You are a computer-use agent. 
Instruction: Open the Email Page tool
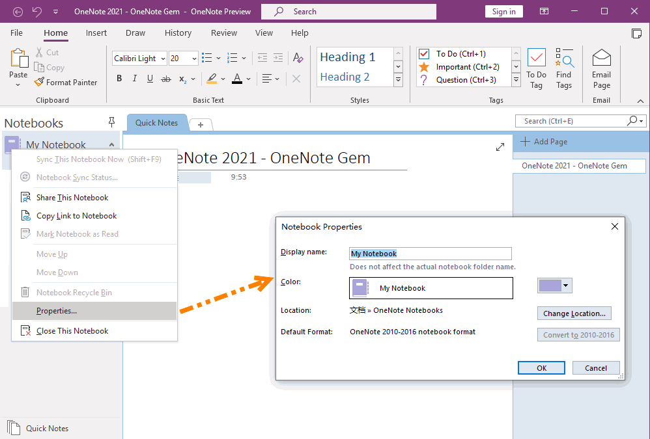tap(601, 67)
